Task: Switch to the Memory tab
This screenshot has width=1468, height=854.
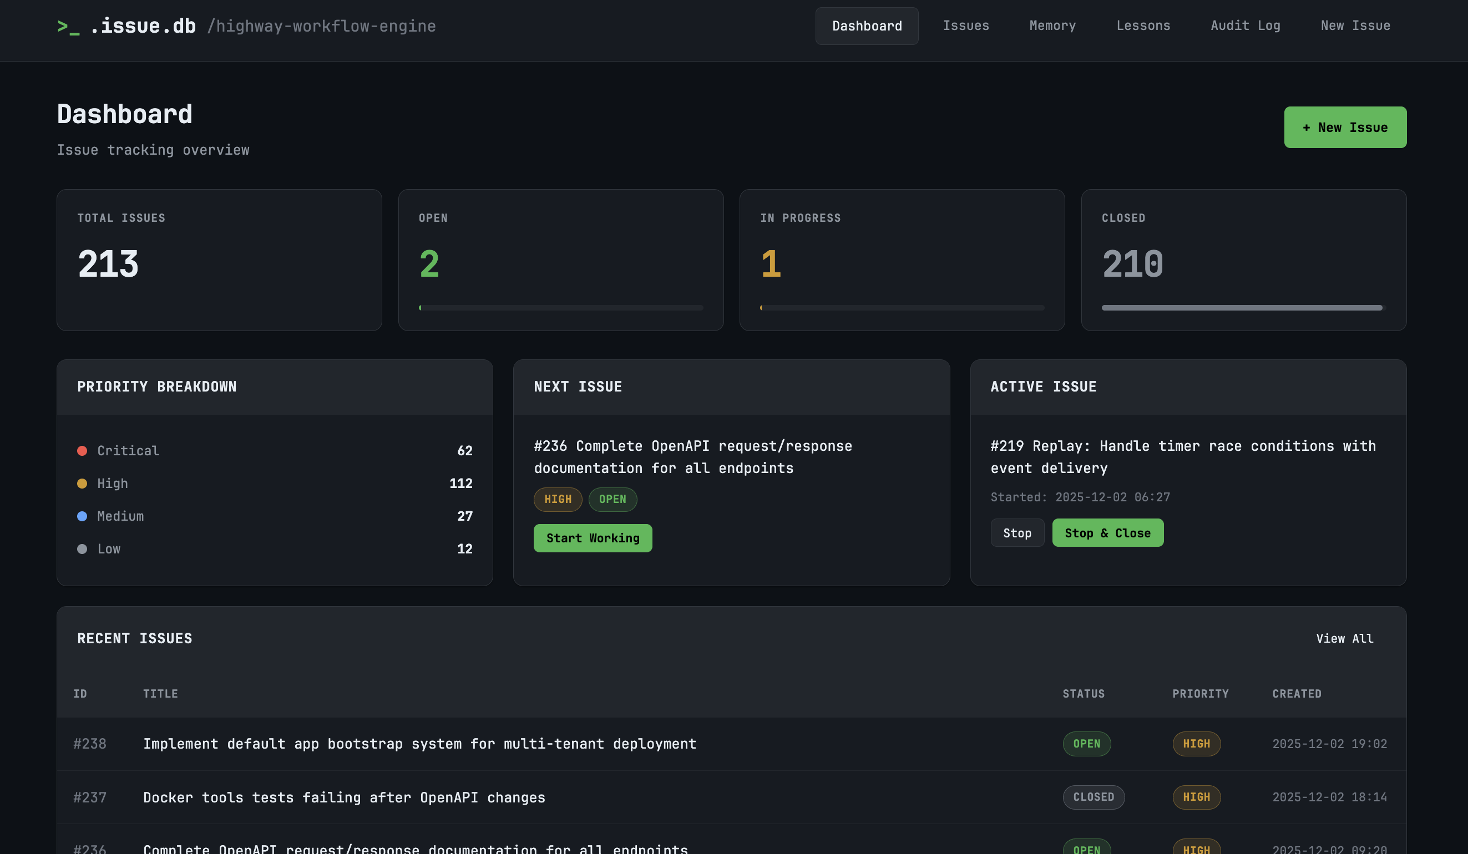Action: tap(1052, 26)
